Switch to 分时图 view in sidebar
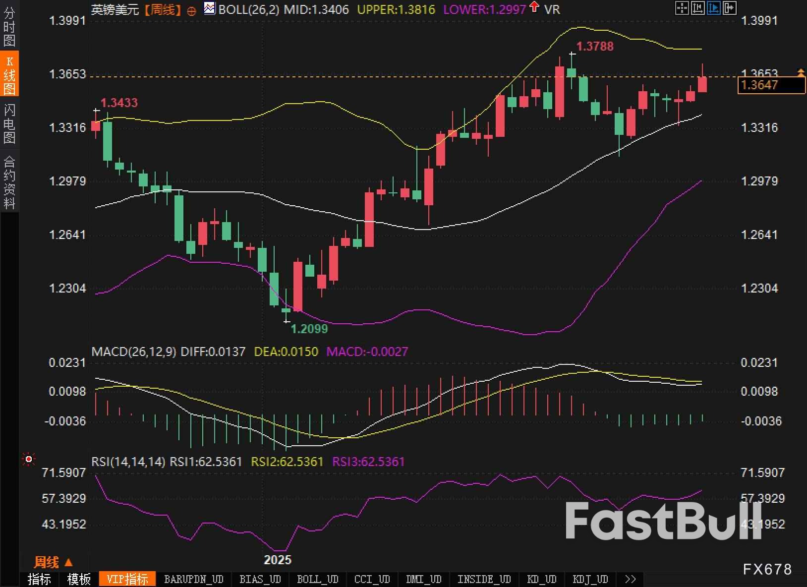 coord(9,27)
